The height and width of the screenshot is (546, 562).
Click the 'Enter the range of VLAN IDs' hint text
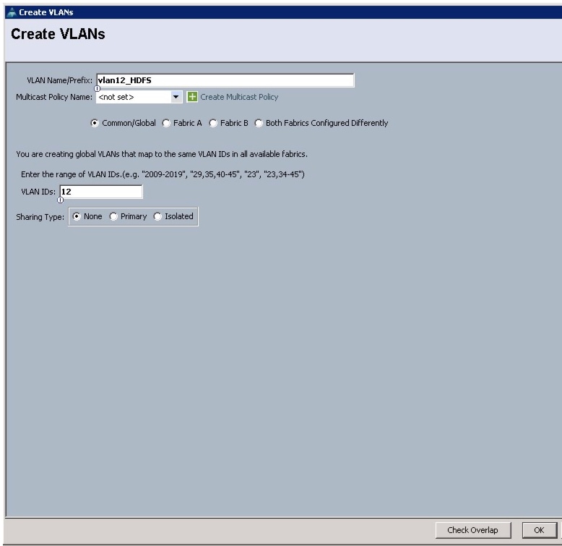[163, 174]
